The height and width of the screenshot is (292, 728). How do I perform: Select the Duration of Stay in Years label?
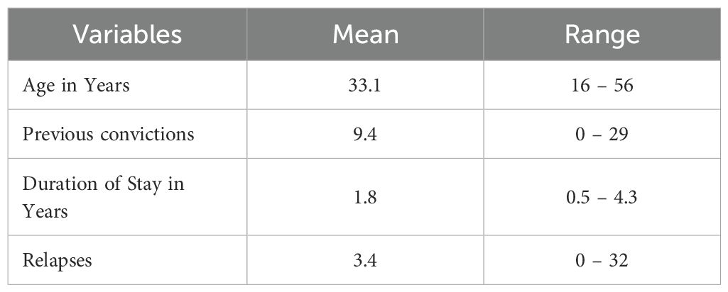(103, 198)
